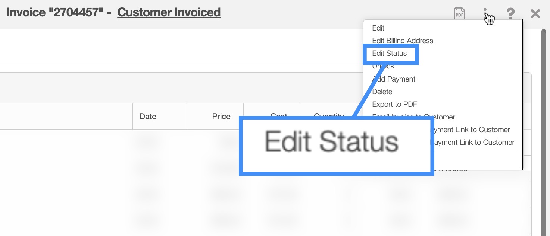550x236 pixels.
Task: Open the three-dot more options menu
Action: [x=485, y=13]
